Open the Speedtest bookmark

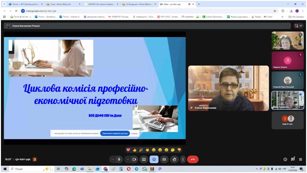(187, 17)
